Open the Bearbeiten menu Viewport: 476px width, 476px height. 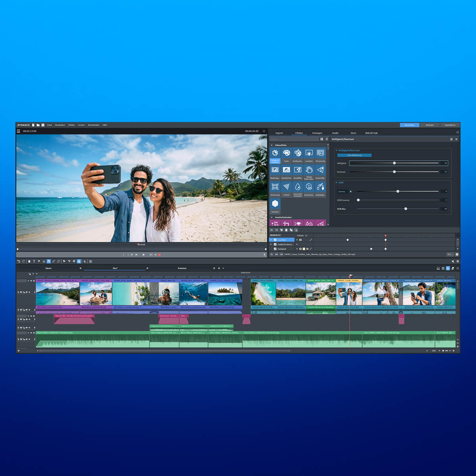[60, 125]
